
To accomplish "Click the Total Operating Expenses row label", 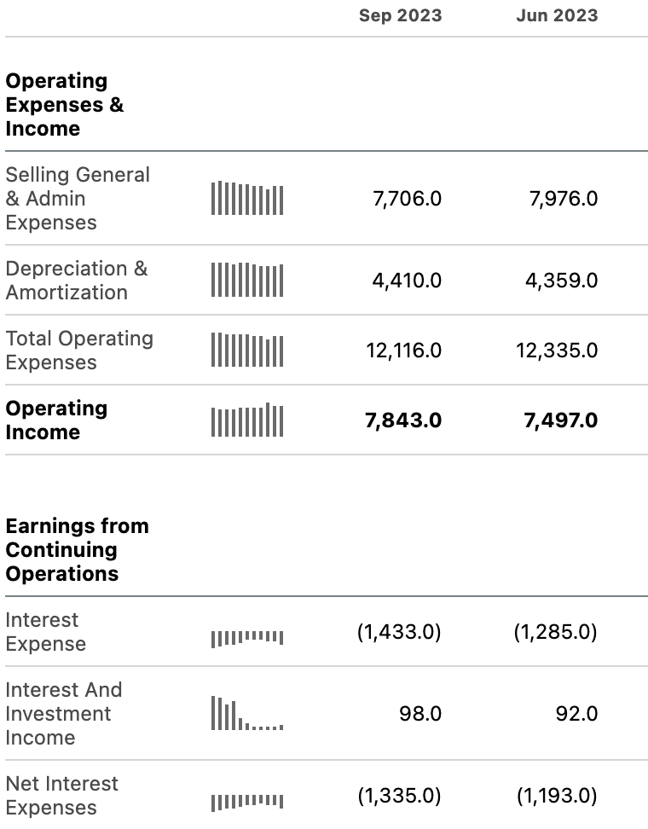I will tap(79, 350).
